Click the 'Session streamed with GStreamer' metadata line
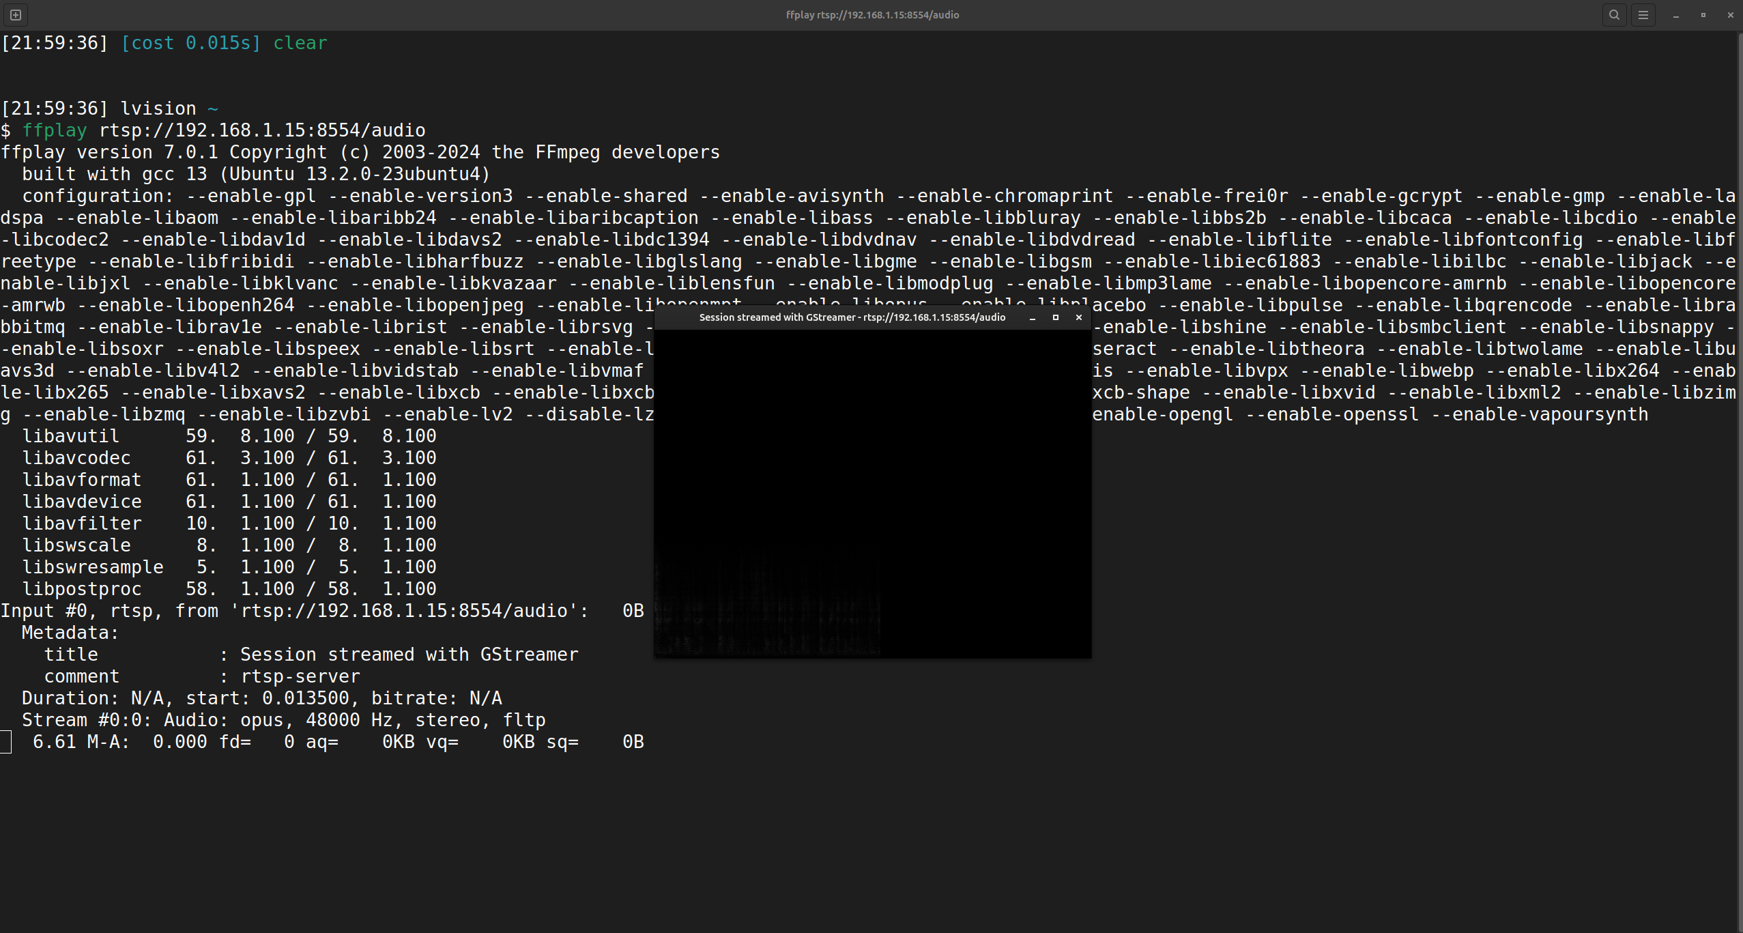Image resolution: width=1743 pixels, height=933 pixels. (409, 655)
